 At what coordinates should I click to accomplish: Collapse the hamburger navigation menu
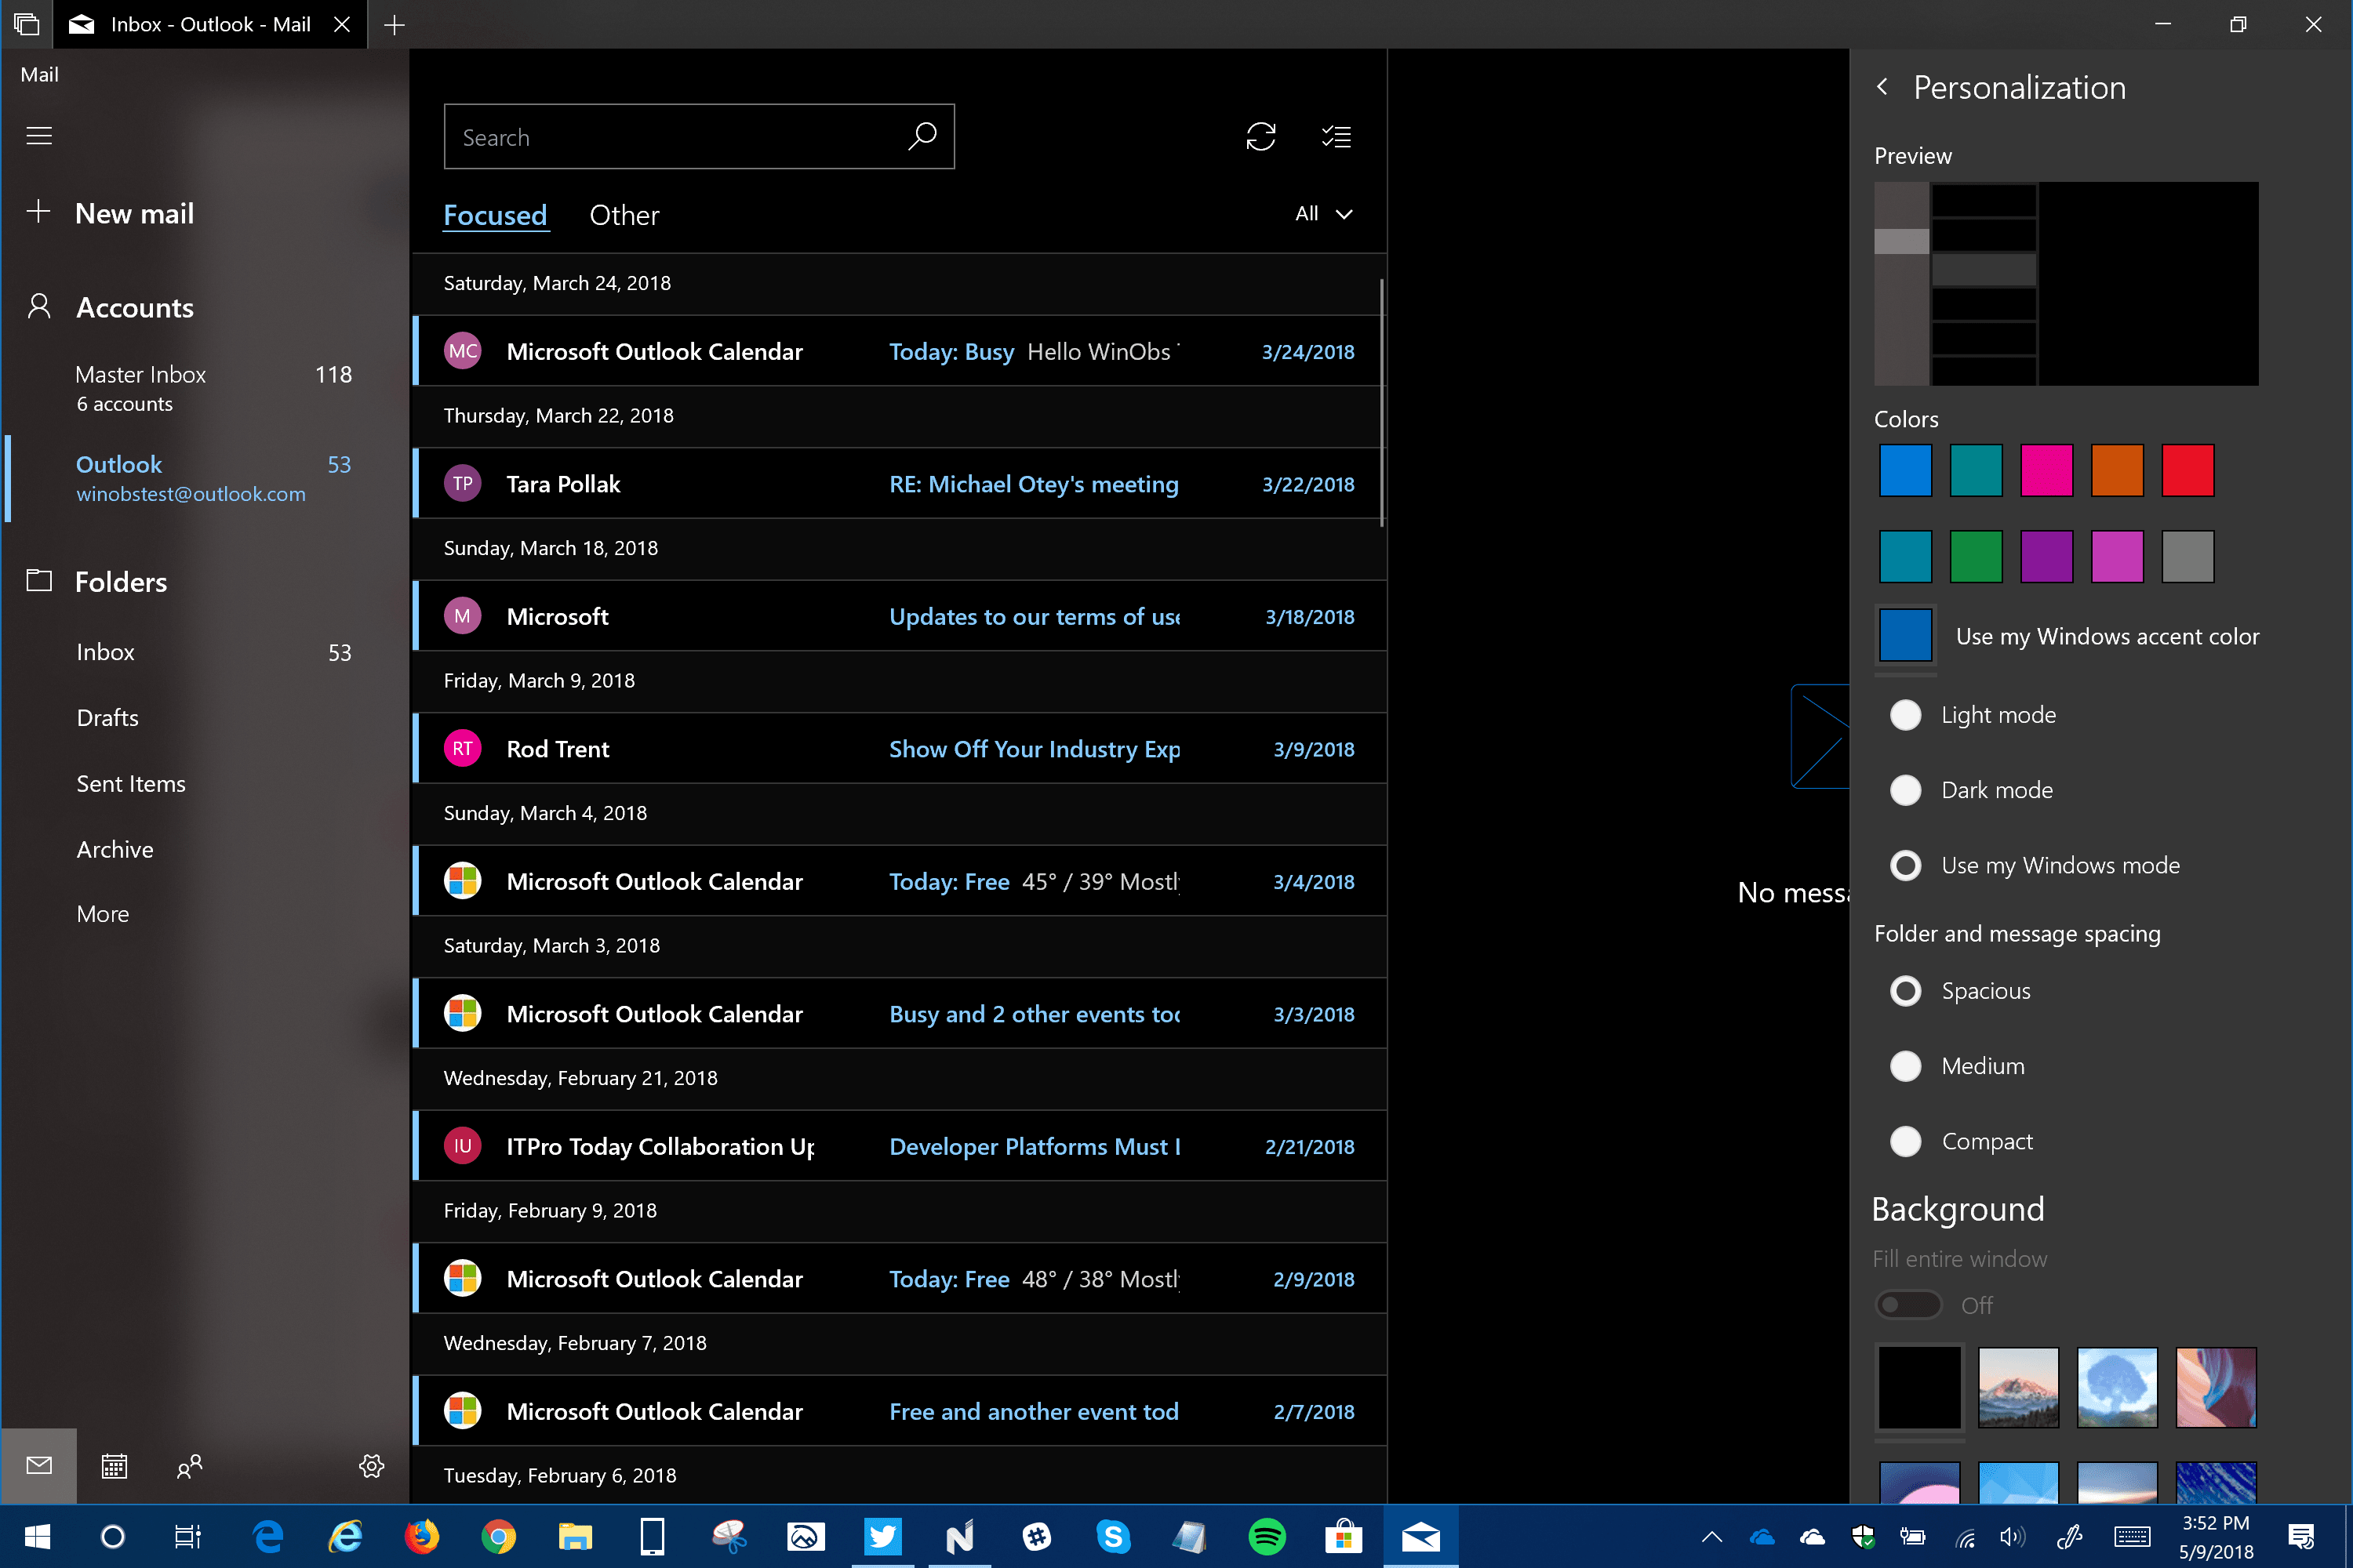pos(39,136)
